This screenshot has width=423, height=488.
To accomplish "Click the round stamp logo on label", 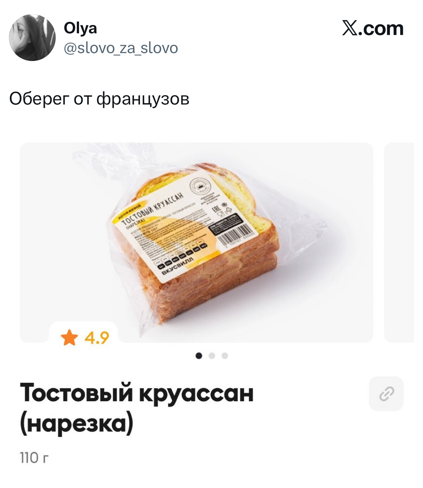I will [200, 187].
